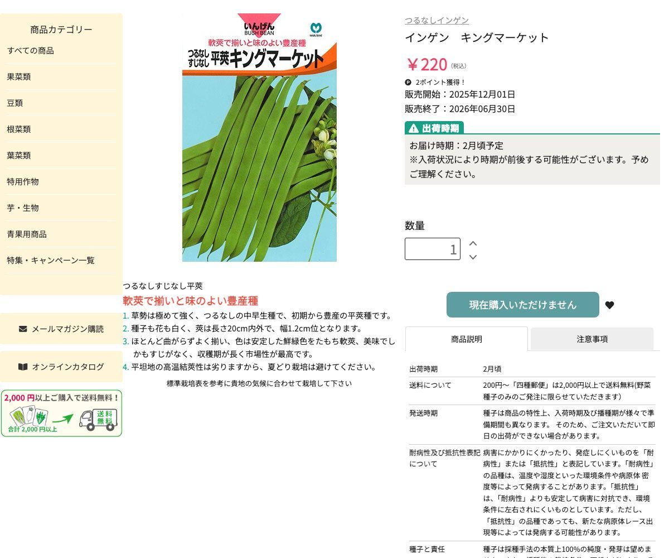The height and width of the screenshot is (558, 669).
Task: Click the free shipping truck banner
Action: coord(61,413)
